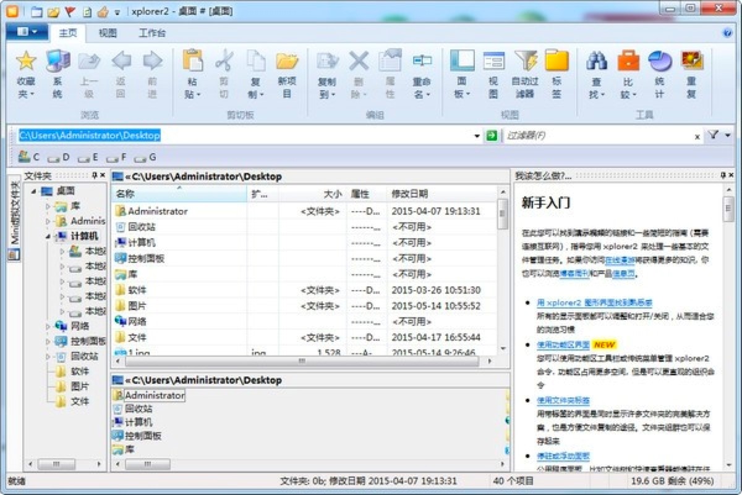Click the Favorites (收藏夹) star icon

26,60
